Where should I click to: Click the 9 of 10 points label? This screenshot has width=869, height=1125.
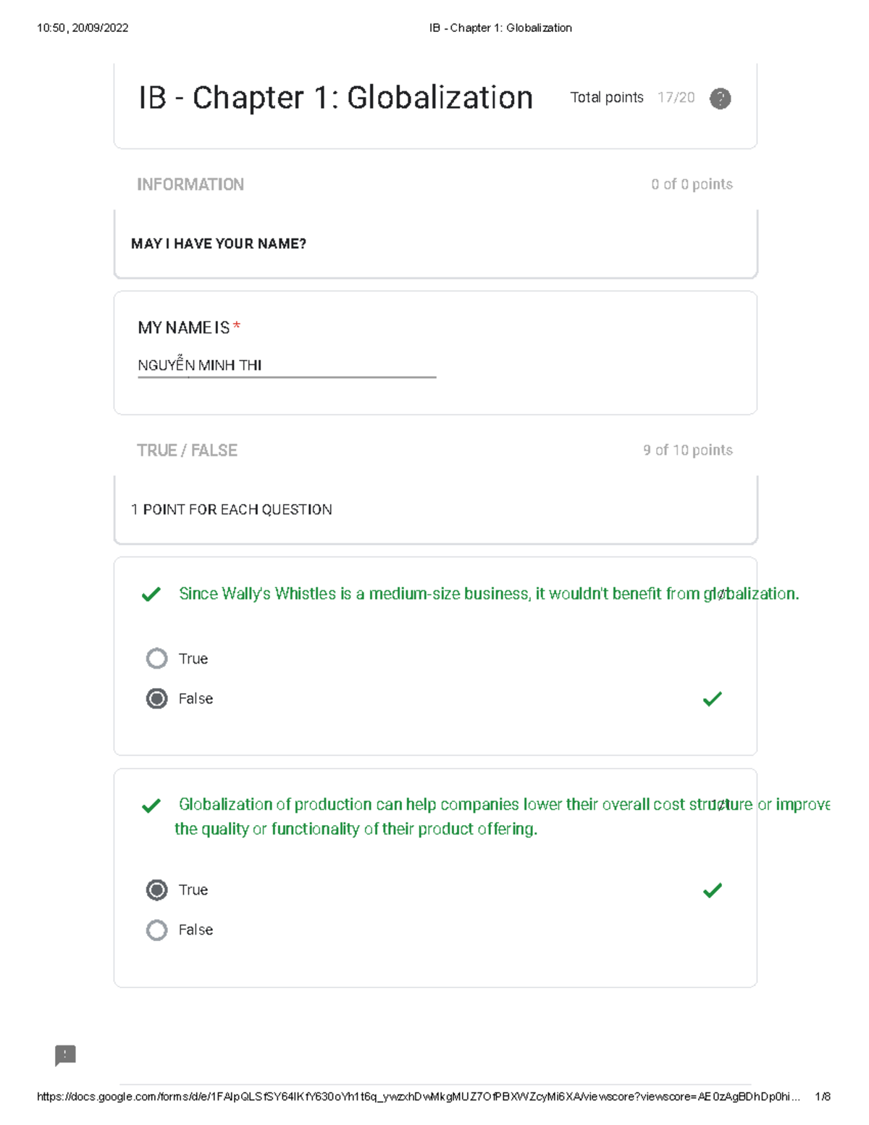coord(687,451)
